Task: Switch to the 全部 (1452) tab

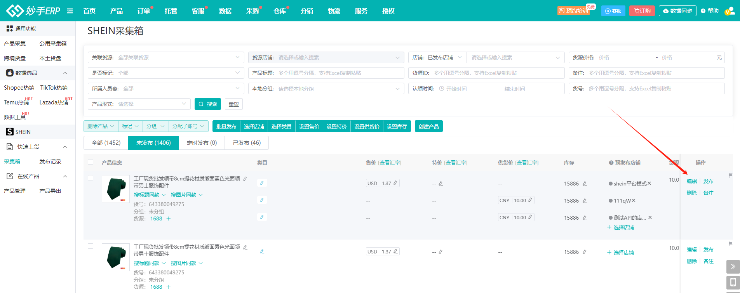Action: pyautogui.click(x=106, y=143)
